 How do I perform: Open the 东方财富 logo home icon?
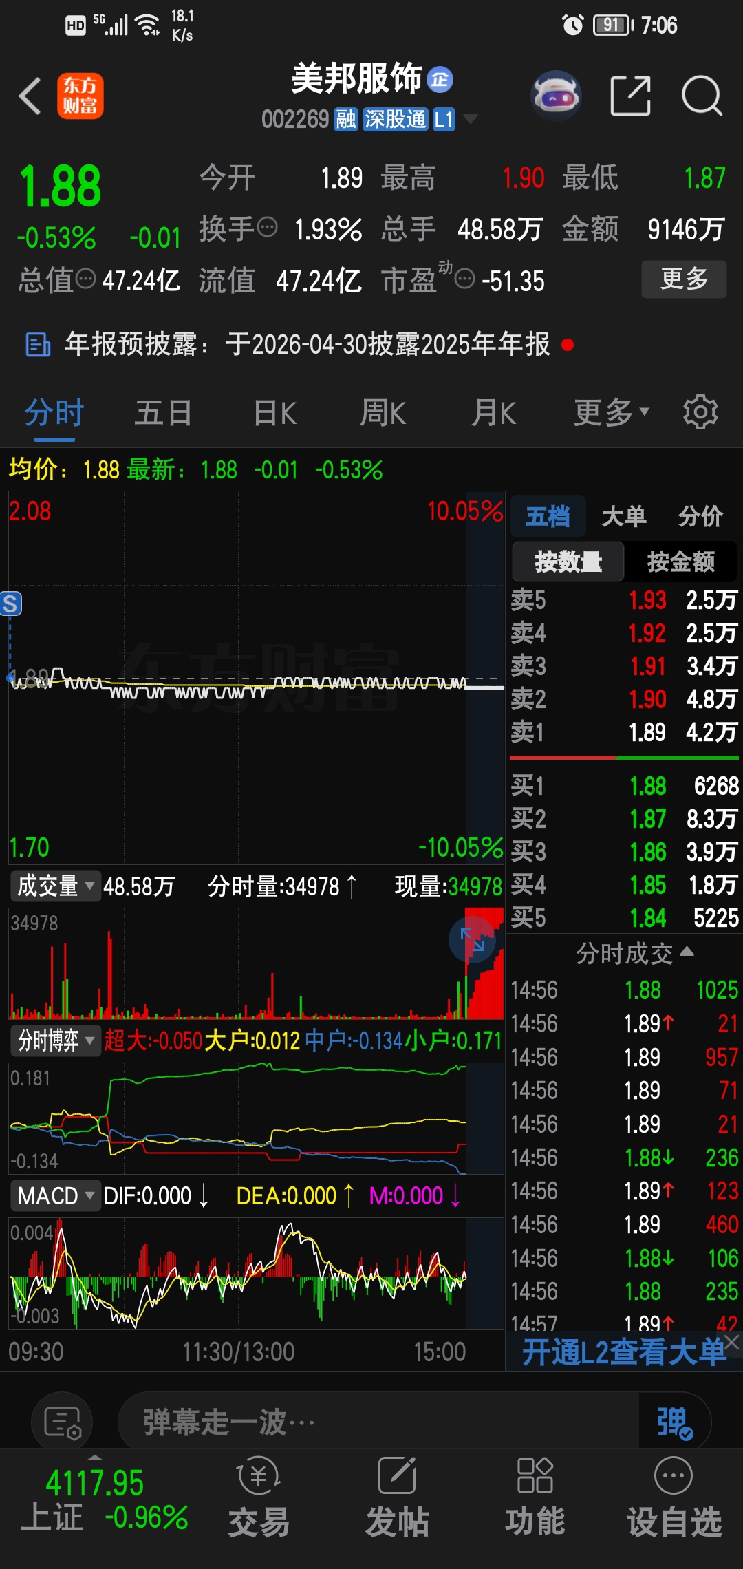pos(80,96)
